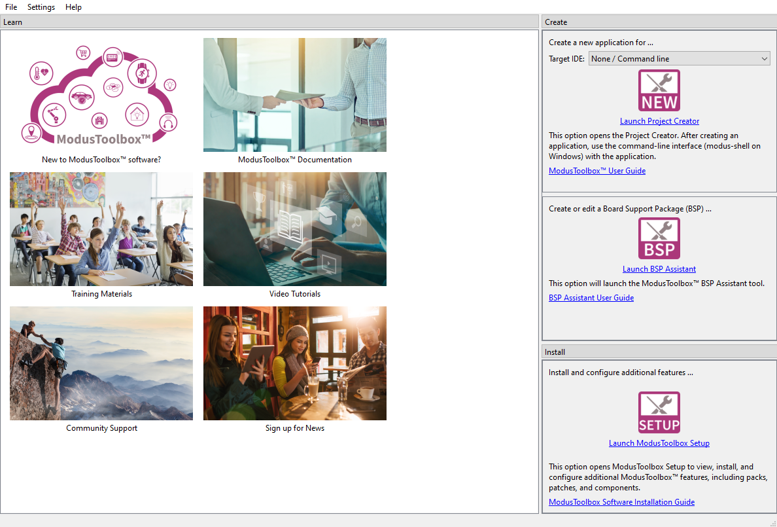777x527 pixels.
Task: Click 'Video Tutorials' caption
Action: (x=295, y=294)
